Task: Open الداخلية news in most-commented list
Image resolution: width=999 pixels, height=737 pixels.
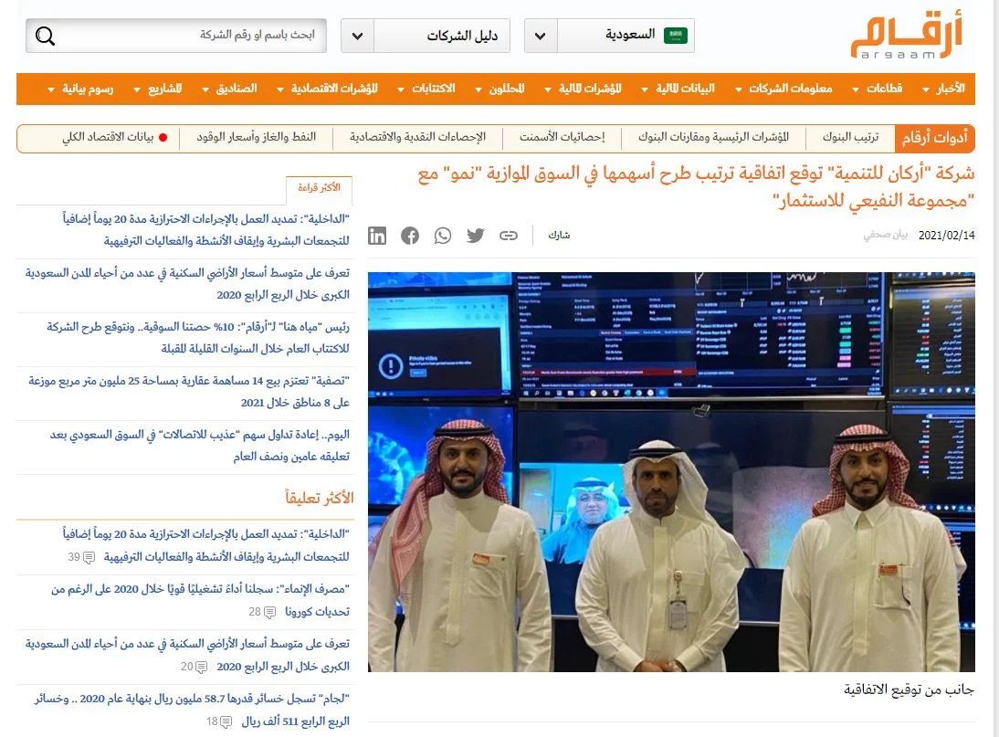Action: (205, 545)
